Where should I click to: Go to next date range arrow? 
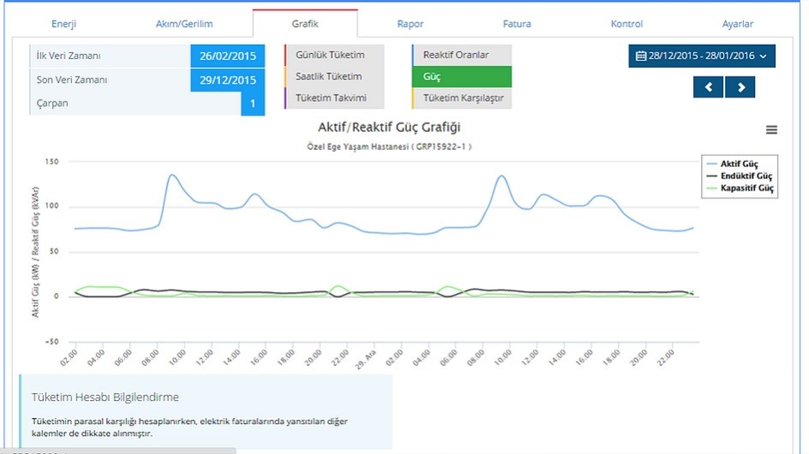740,87
